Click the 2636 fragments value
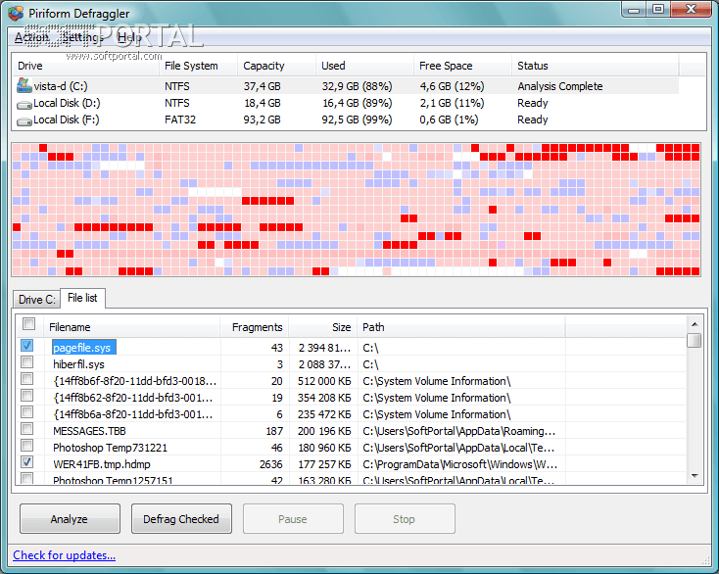 pyautogui.click(x=271, y=464)
